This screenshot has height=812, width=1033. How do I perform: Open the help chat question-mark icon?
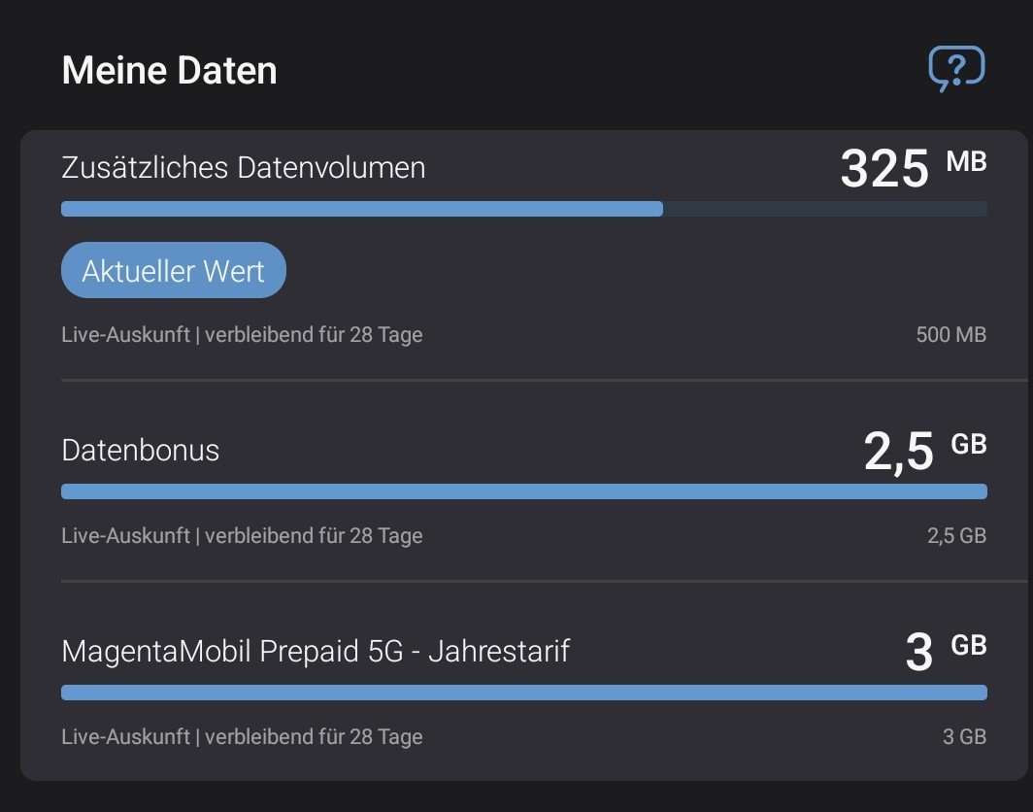pos(956,69)
